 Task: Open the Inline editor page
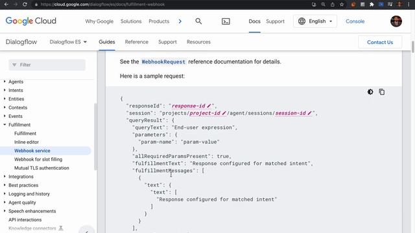point(27,142)
